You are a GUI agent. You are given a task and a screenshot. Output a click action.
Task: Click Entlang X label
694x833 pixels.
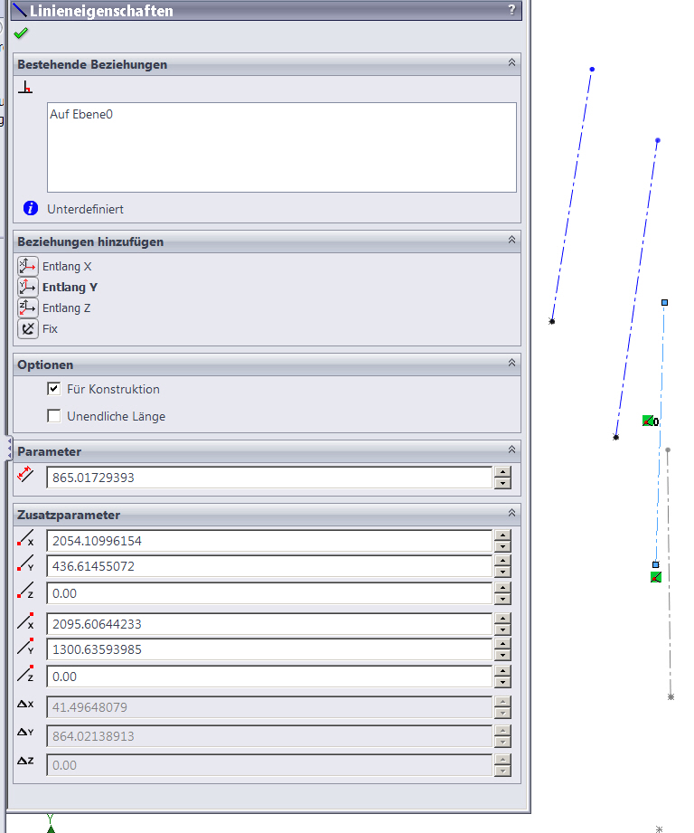pyautogui.click(x=67, y=266)
